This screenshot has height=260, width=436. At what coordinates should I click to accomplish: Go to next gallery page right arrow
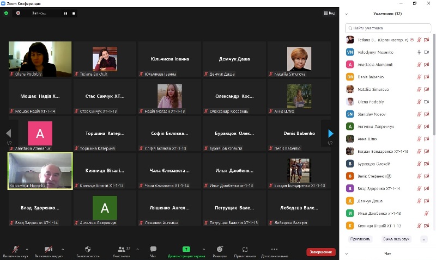coord(330,133)
